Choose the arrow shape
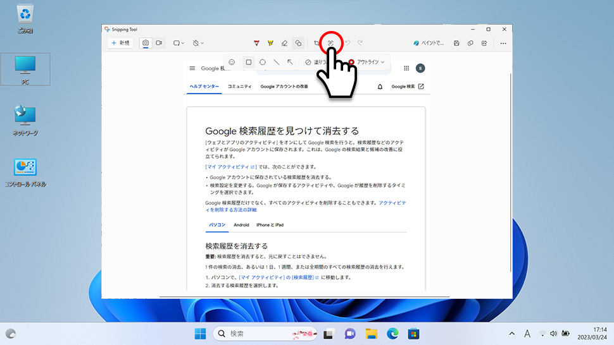The image size is (614, 345). tap(290, 62)
